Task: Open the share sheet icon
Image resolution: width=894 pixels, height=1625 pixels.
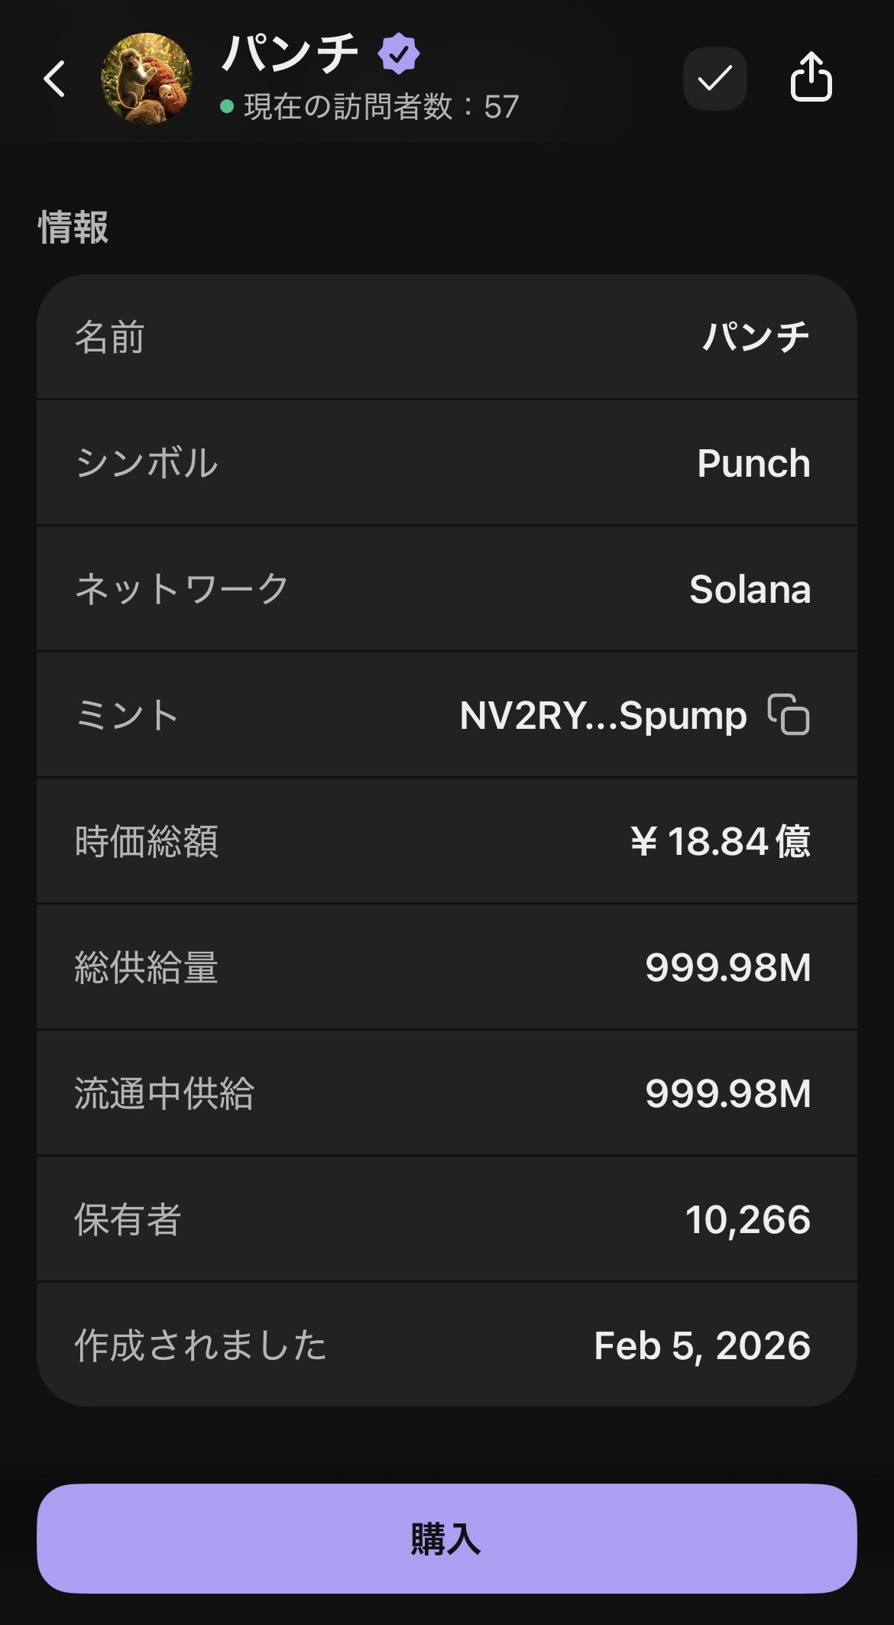Action: pos(810,77)
